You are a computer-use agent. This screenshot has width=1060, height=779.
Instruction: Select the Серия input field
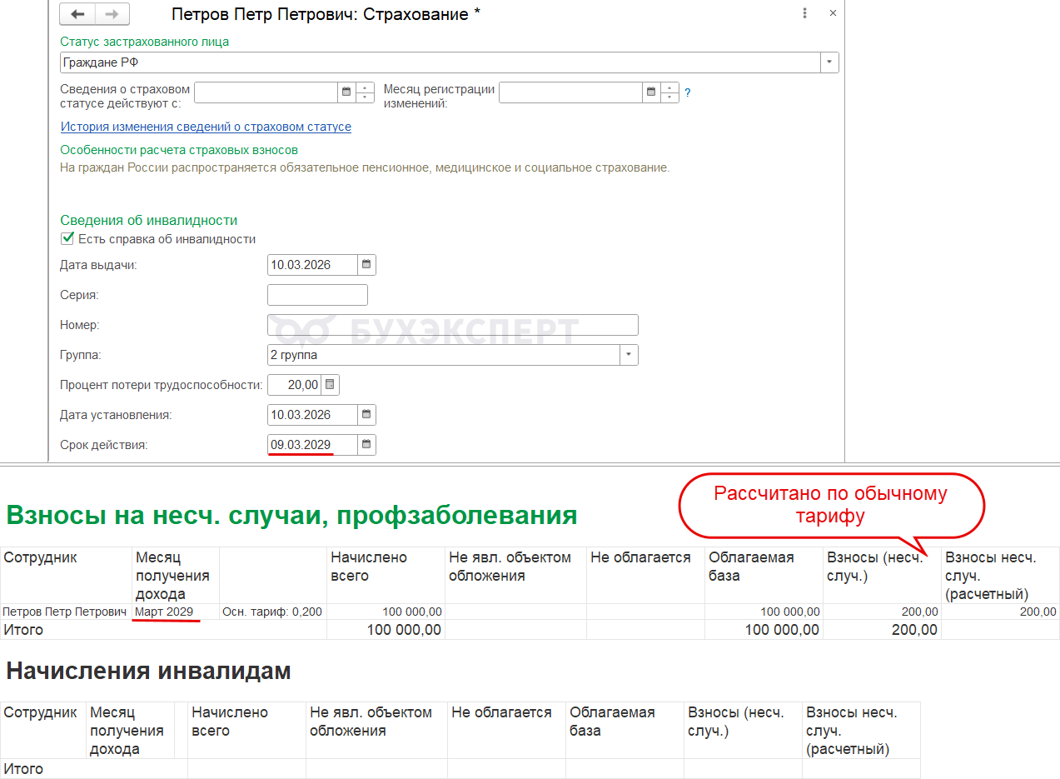tap(317, 295)
